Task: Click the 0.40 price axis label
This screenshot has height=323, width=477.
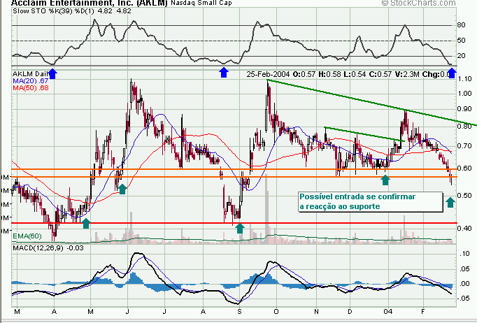Action: 464,228
